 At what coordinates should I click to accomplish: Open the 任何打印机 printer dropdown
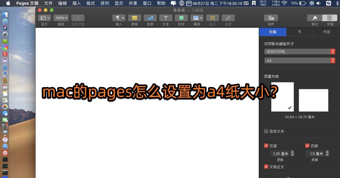point(300,52)
